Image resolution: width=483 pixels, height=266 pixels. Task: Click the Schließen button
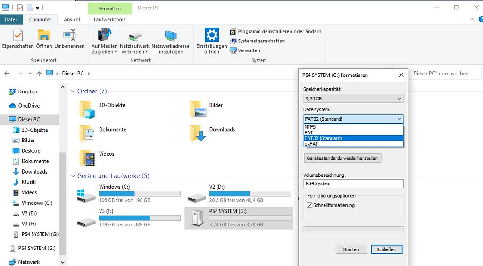pyautogui.click(x=387, y=249)
